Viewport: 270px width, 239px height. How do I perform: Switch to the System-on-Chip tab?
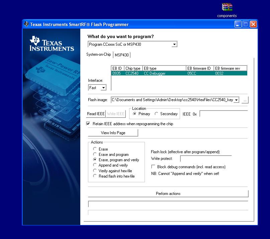98,54
